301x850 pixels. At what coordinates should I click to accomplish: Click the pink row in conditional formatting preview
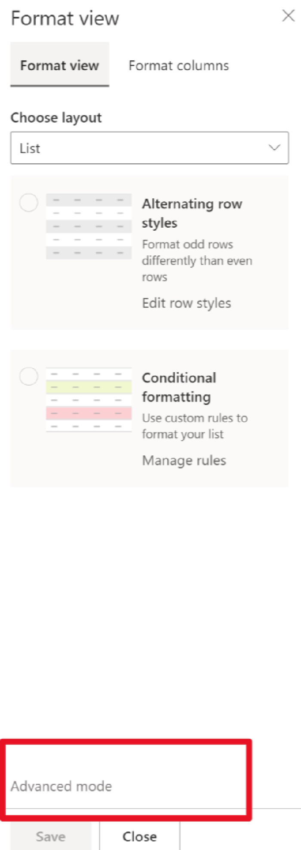click(x=89, y=413)
